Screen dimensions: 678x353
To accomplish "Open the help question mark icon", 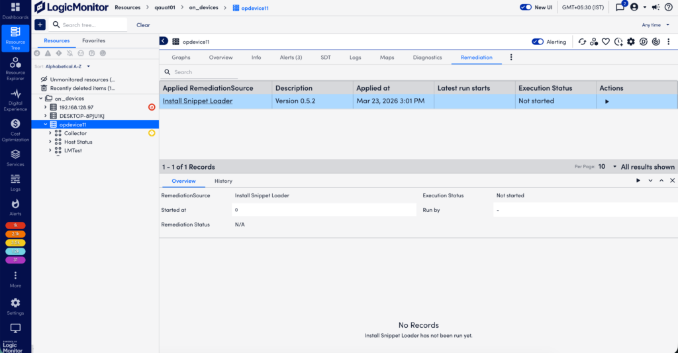I will pos(669,7).
